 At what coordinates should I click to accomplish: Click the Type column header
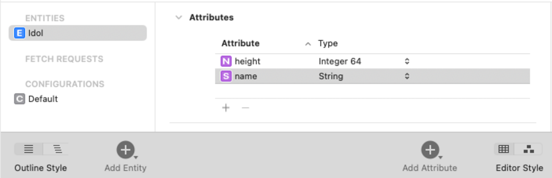328,43
